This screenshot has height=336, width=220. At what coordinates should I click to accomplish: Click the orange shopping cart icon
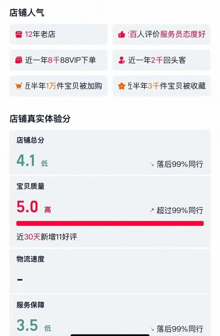pos(19,86)
